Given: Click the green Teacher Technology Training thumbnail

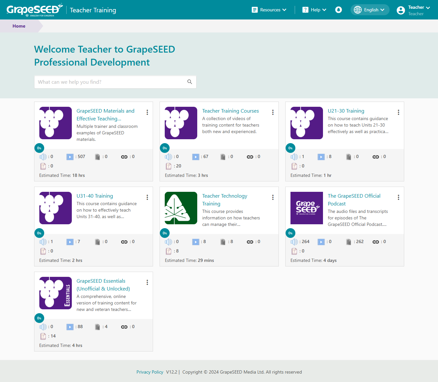Looking at the screenshot, I should pyautogui.click(x=181, y=208).
